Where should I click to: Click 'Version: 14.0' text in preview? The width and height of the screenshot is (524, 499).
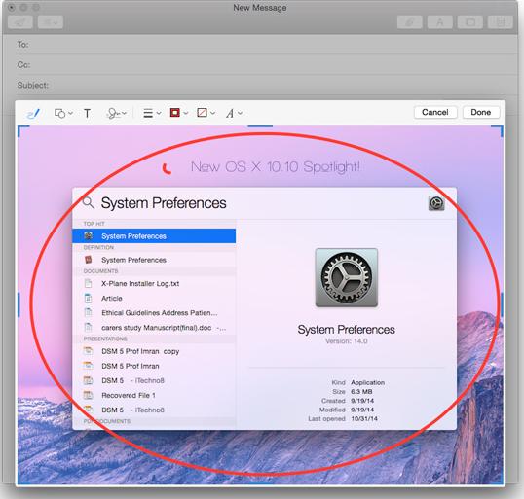(x=347, y=341)
